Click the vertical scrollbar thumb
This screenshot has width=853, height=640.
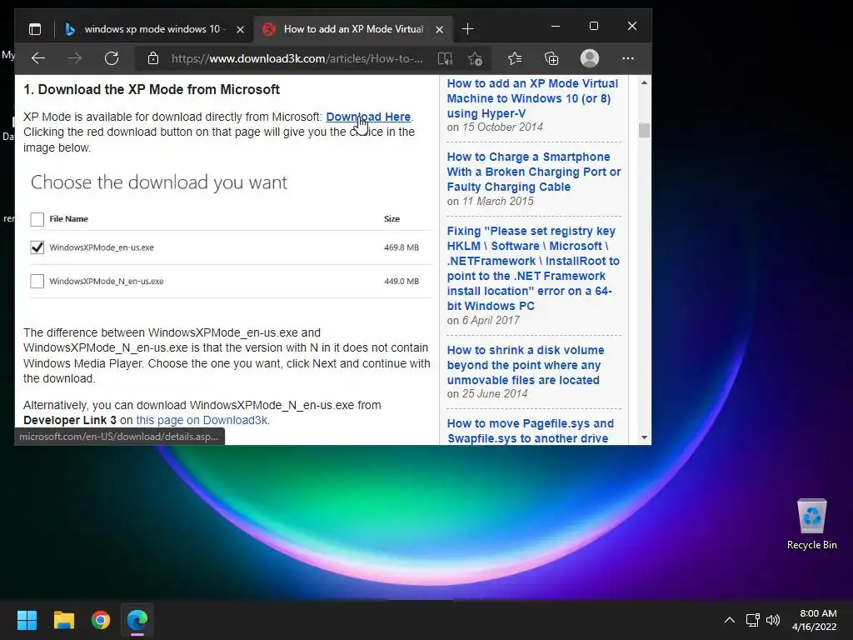(x=644, y=130)
